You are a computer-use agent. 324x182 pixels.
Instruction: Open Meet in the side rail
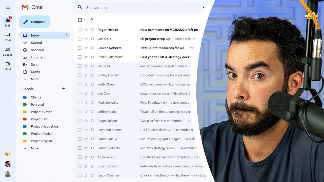(x=8, y=66)
